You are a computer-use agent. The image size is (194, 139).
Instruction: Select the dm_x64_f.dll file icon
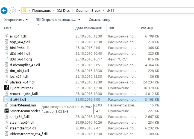pyautogui.click(x=7, y=70)
